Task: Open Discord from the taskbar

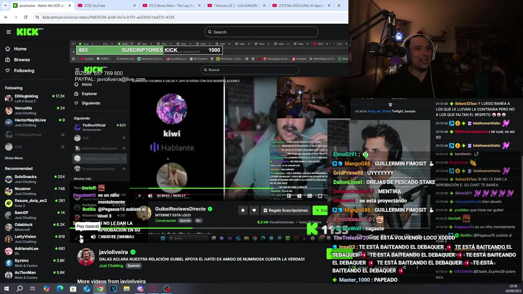Action: 140,289
